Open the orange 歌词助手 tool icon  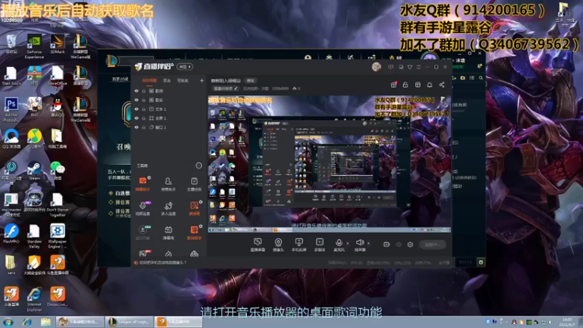pyautogui.click(x=194, y=233)
